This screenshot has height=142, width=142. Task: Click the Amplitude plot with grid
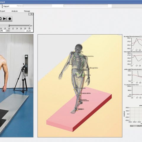coord(136,114)
